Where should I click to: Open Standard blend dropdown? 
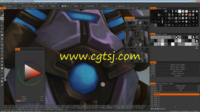pyautogui.click(x=180, y=86)
